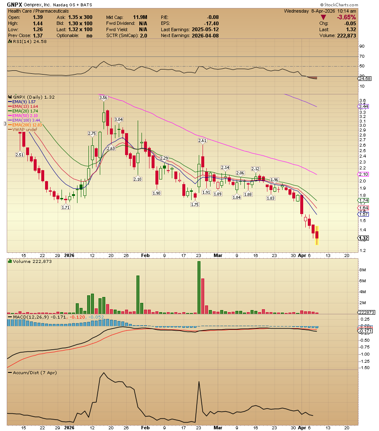Click the Chg value -0.05
379x431 pixels.
(350, 24)
